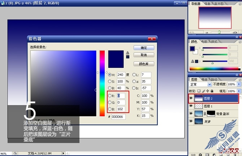This screenshot has height=156, width=242.
Task: Select the Lab a radio button
Action: coord(134,81)
